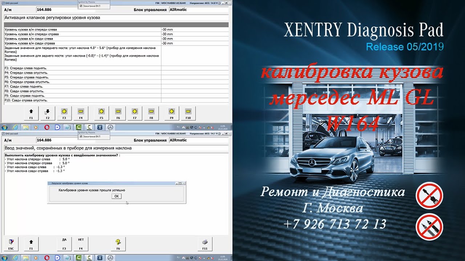Toggle Зажигание ВКЛ checkbox in upper Ignition window
The image size is (465, 261).
[81, 6]
